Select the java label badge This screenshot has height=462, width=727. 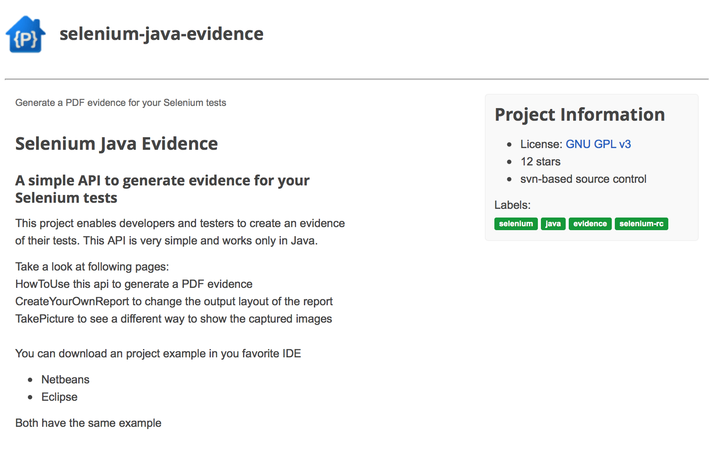553,224
